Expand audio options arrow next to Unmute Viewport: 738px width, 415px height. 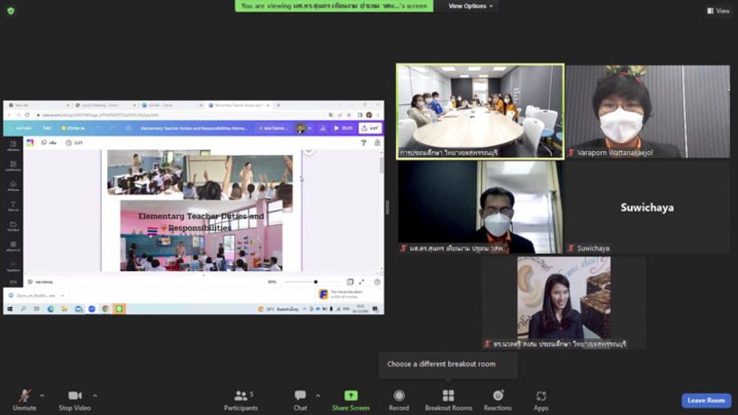(x=42, y=395)
